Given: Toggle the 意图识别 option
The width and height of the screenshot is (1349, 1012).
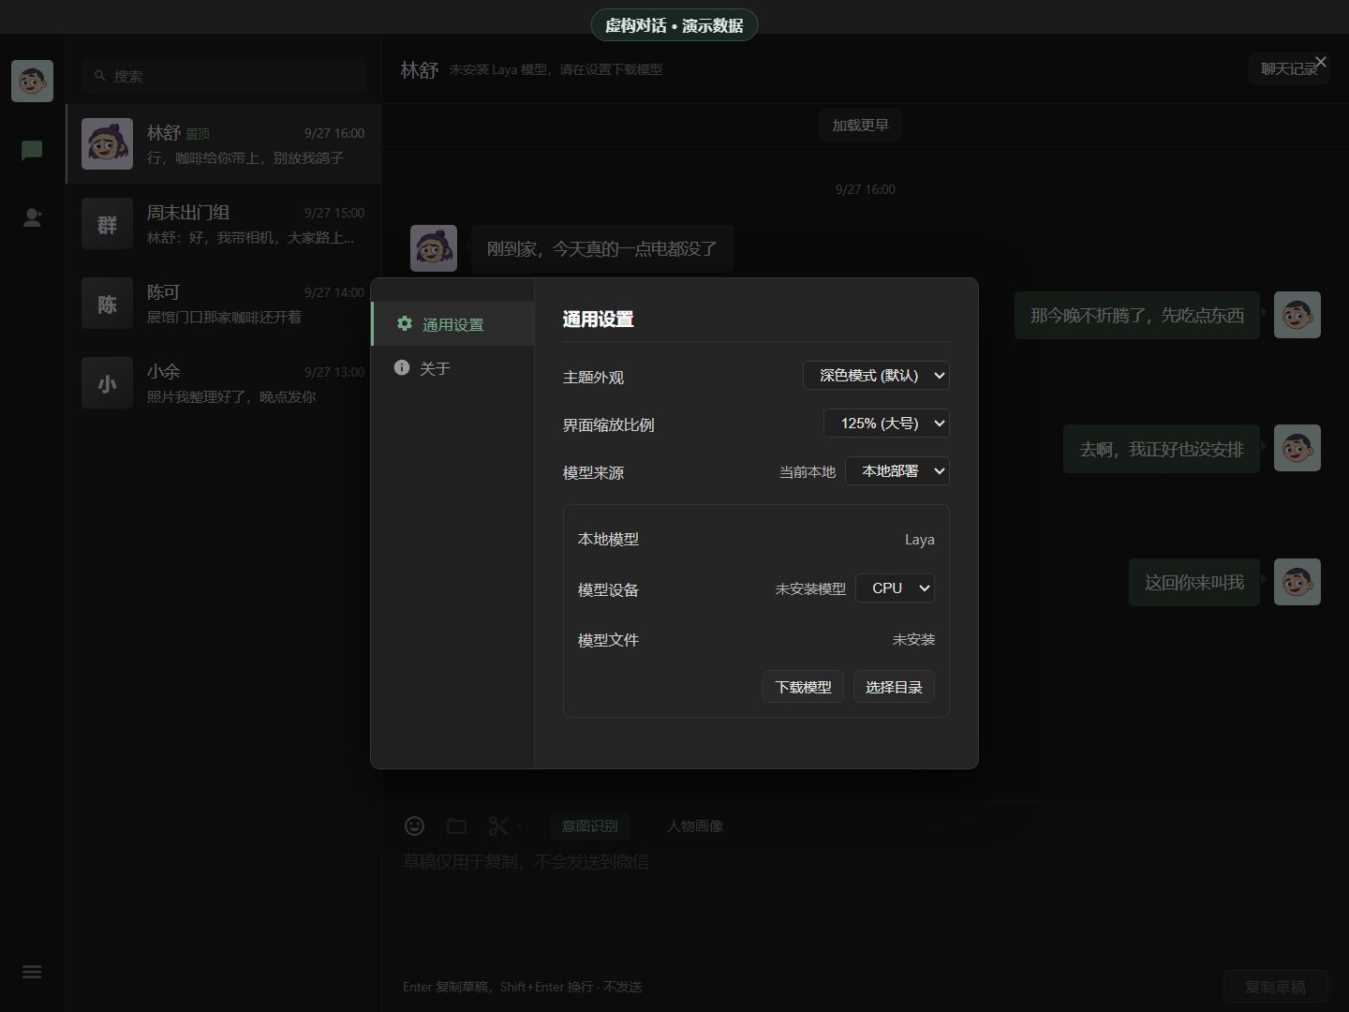Looking at the screenshot, I should click(x=589, y=826).
